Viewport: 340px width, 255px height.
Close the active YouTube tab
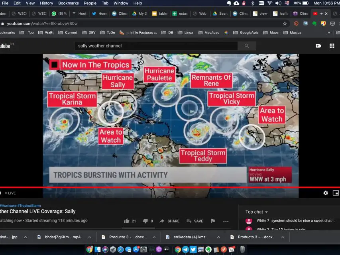(x=326, y=14)
